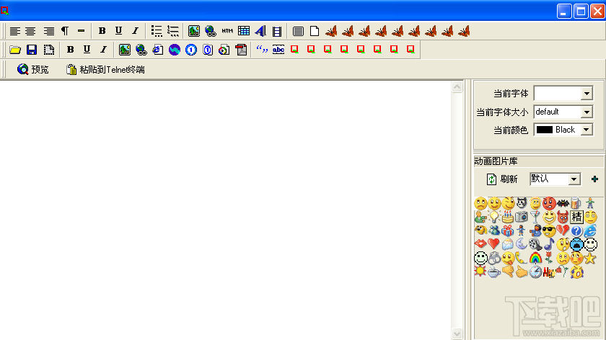
Task: Click the dotted page icon beside Save
Action: pyautogui.click(x=49, y=50)
